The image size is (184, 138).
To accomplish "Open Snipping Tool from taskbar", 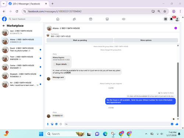I will [113, 134].
